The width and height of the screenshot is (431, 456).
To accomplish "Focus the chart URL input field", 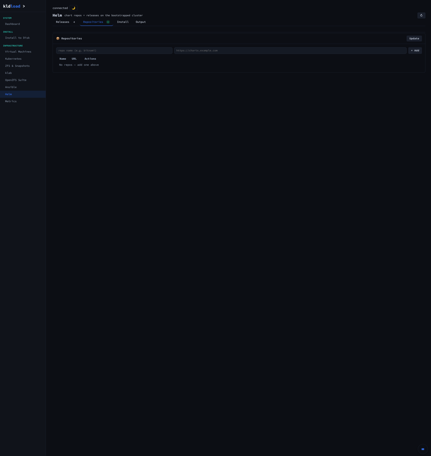I will coord(290,50).
